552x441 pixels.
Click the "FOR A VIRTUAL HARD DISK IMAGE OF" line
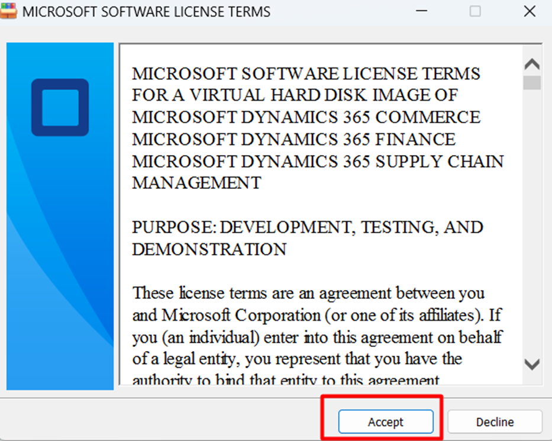(295, 95)
